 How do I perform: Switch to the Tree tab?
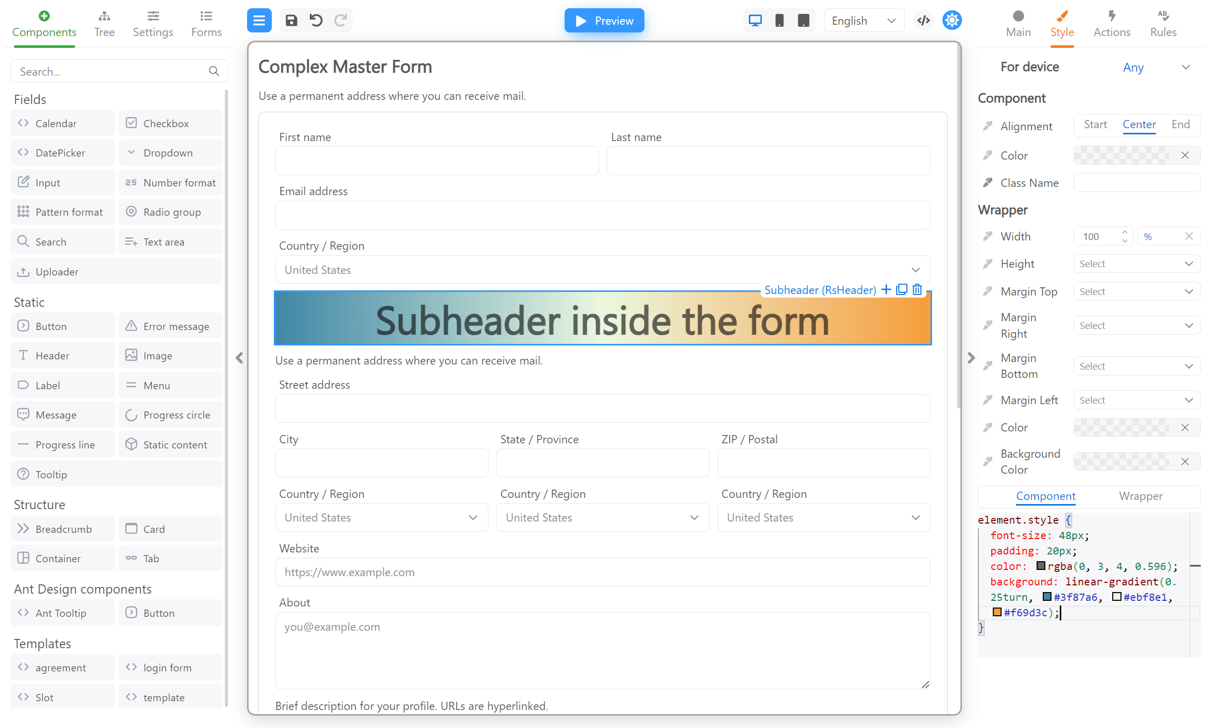coord(104,24)
